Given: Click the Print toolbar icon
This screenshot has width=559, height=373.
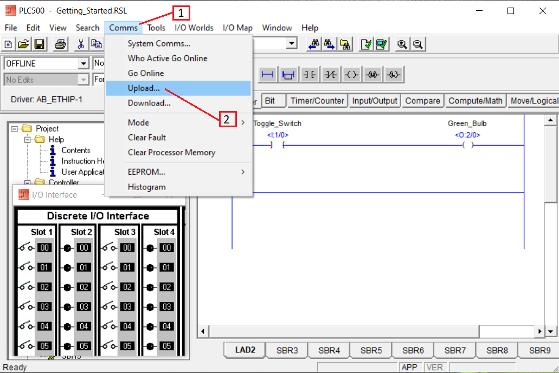Looking at the screenshot, I should [60, 44].
